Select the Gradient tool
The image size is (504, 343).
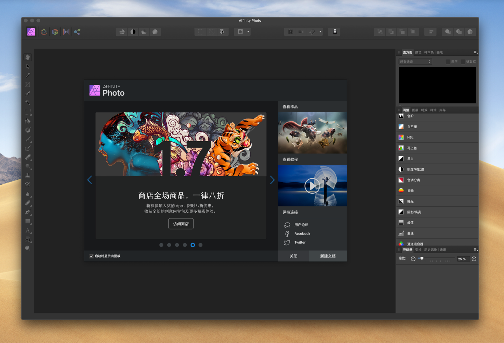pyautogui.click(x=28, y=130)
